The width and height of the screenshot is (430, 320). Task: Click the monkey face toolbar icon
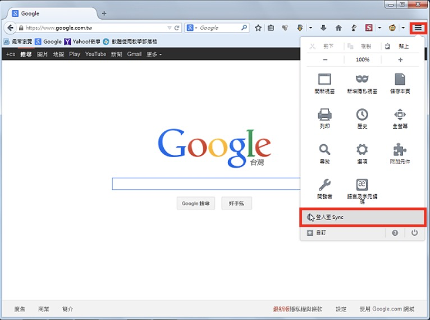(x=392, y=28)
